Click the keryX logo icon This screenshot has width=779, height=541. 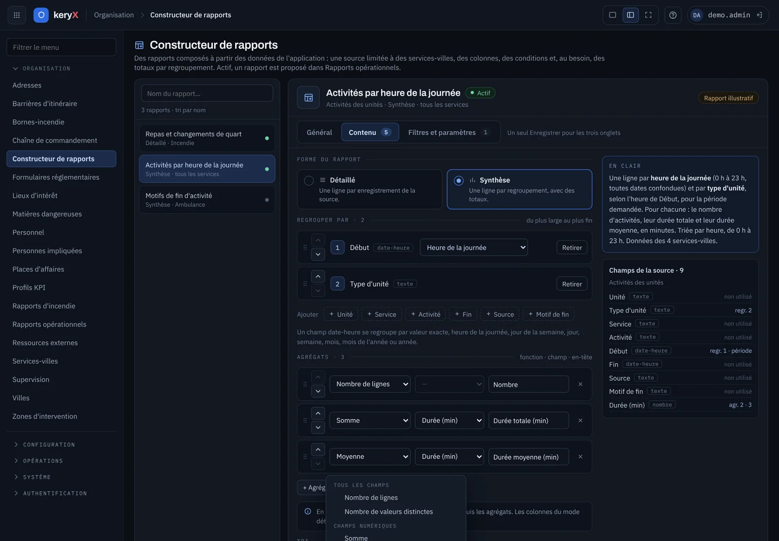click(41, 15)
